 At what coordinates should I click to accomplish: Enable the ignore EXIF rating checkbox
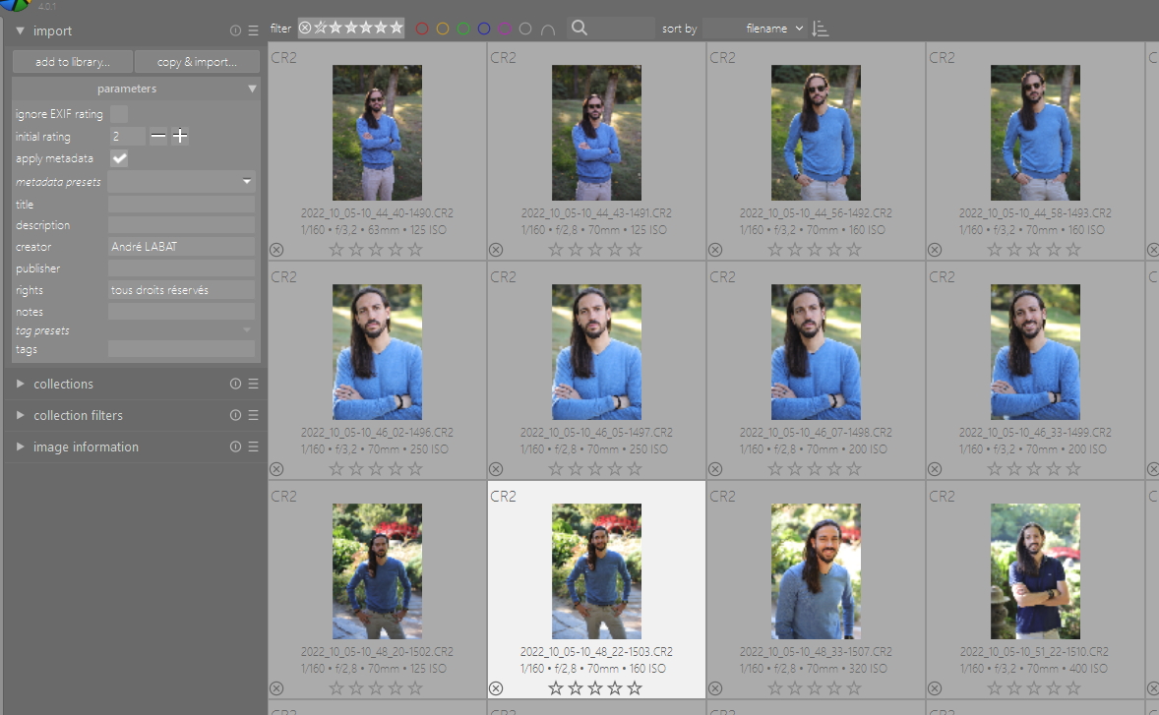tap(117, 114)
